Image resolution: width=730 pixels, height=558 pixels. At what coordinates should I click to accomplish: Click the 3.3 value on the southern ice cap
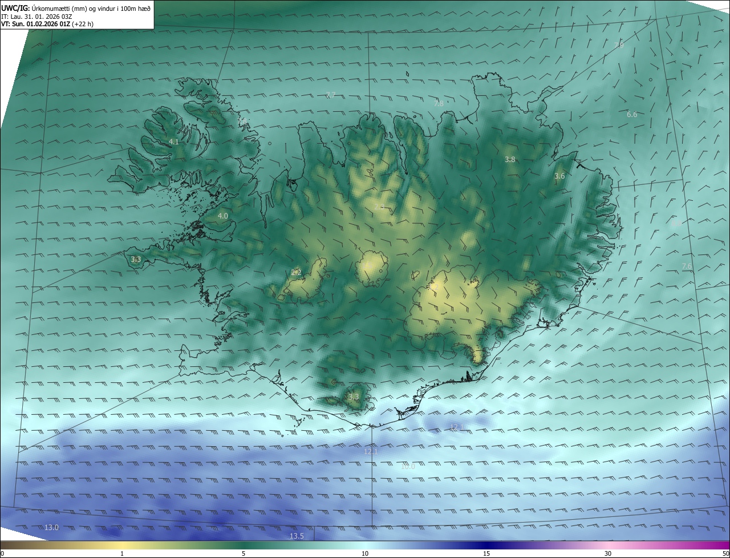354,397
